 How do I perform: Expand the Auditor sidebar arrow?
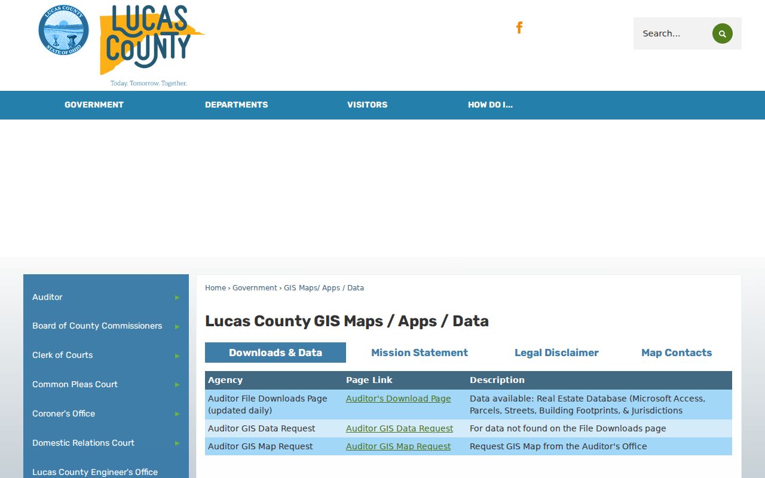click(177, 298)
